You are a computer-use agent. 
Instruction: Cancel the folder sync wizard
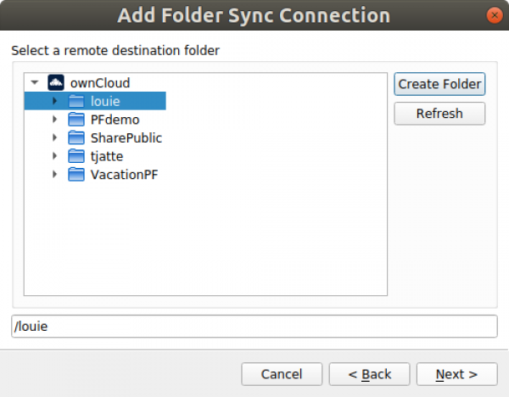tap(282, 374)
